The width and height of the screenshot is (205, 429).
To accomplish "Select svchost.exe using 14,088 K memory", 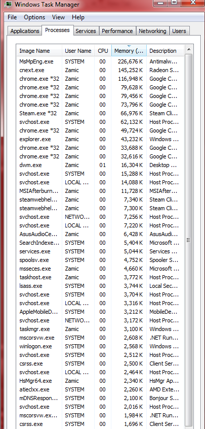I will [x=100, y=182].
